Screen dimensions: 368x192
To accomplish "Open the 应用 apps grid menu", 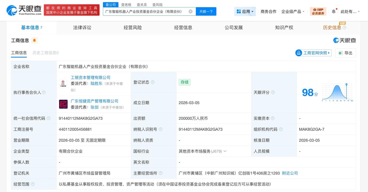I will [245, 11].
